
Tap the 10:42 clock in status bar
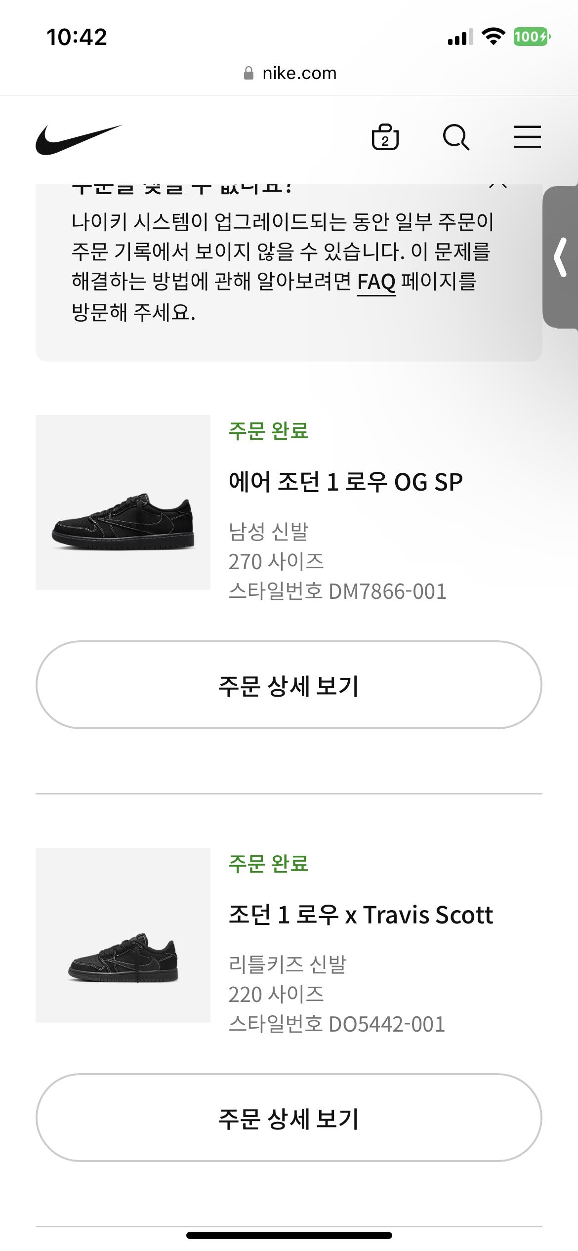[x=77, y=37]
